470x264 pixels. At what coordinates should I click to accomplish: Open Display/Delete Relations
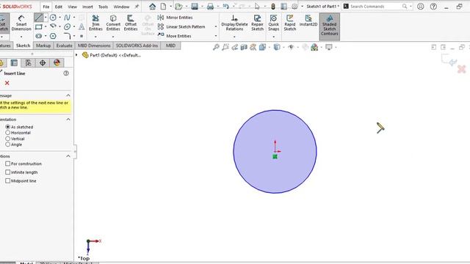[234, 23]
